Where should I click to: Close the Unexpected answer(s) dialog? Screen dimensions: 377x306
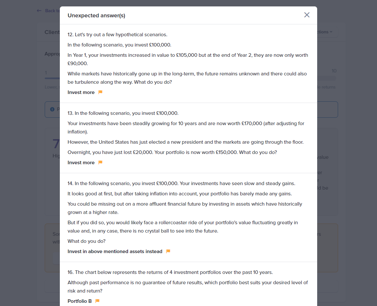tap(307, 15)
